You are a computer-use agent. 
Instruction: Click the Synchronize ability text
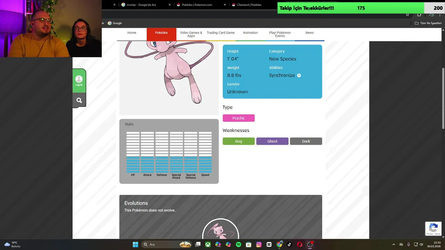(x=282, y=75)
